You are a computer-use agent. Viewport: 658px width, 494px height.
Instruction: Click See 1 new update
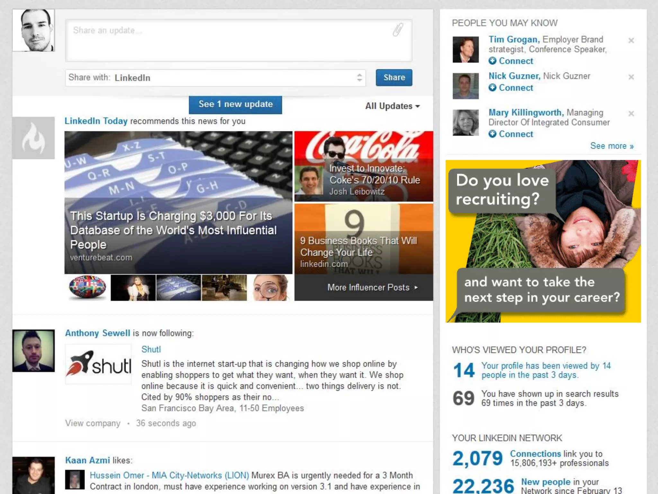(235, 105)
